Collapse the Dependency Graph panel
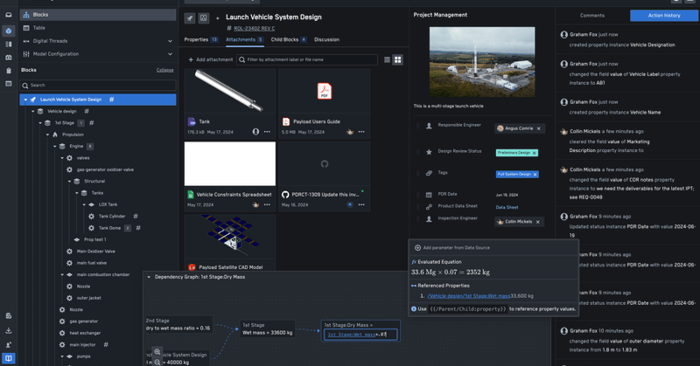 (x=149, y=277)
